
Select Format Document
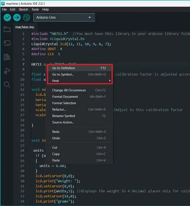click(x=80, y=97)
